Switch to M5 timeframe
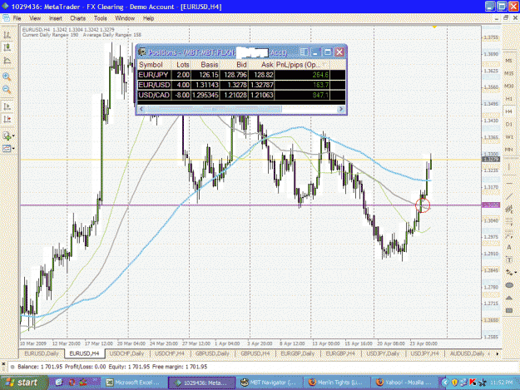This screenshot has height=390, width=520. point(508,61)
